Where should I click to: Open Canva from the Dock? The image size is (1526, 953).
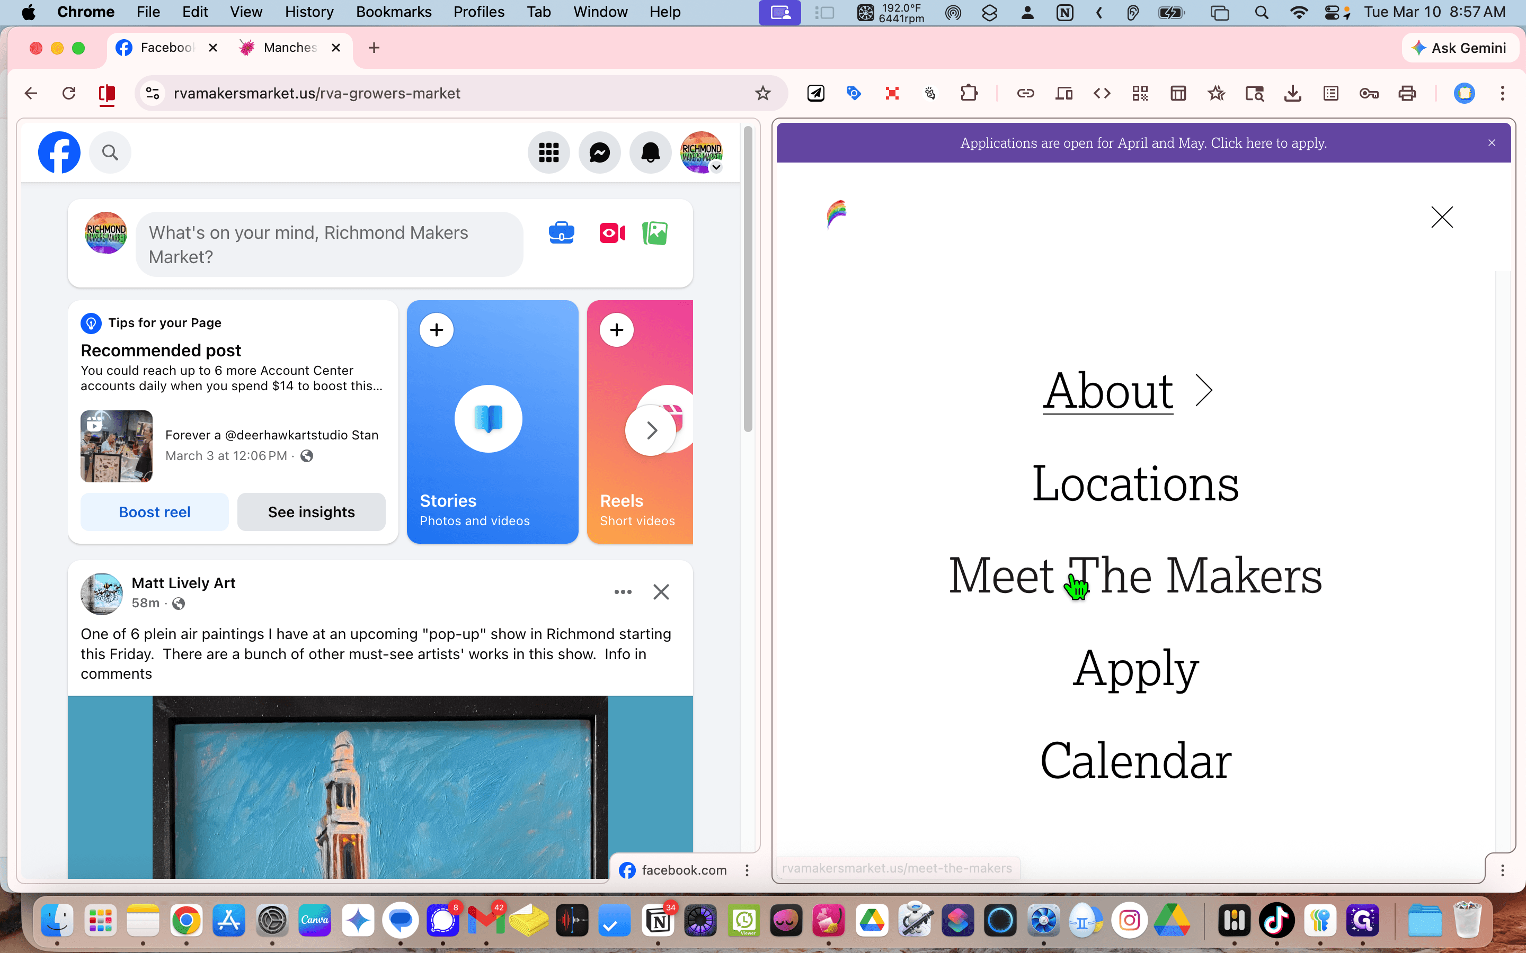(315, 921)
